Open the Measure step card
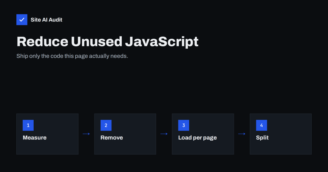This screenshot has width=328, height=172. tap(47, 134)
